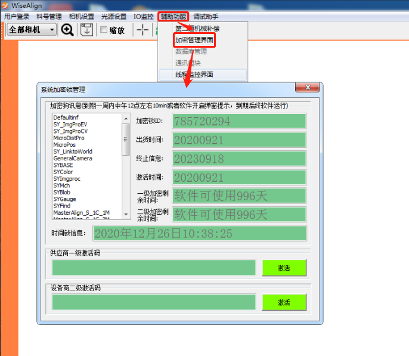The height and width of the screenshot is (356, 409).
Task: Click 激活 button for 设备商二级激活码
Action: (x=284, y=302)
